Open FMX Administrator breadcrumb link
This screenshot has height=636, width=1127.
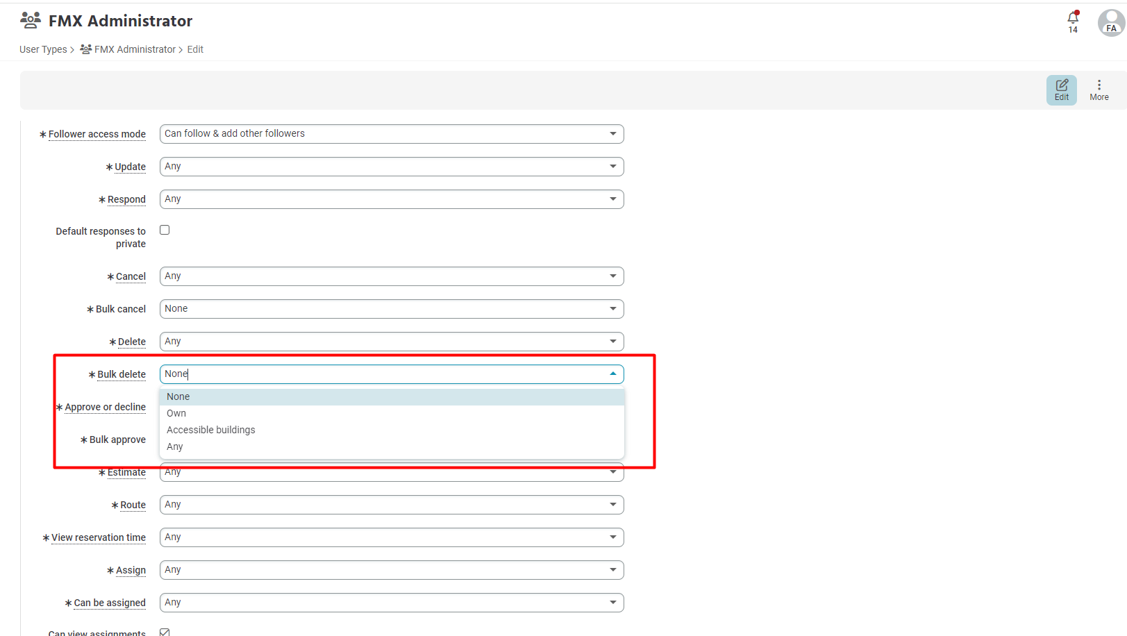pyautogui.click(x=135, y=49)
